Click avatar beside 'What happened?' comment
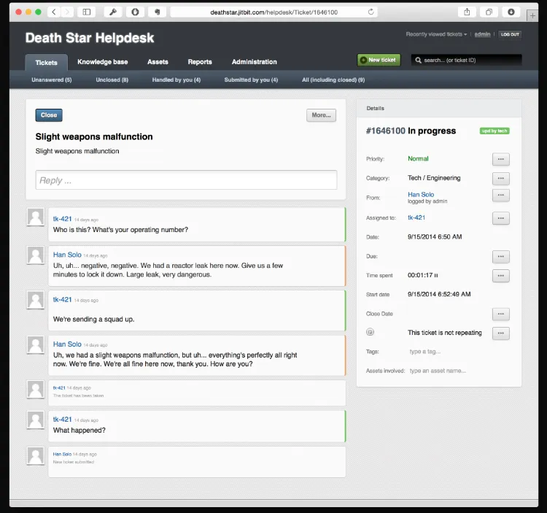Screen dimensions: 547x513 pos(36,420)
